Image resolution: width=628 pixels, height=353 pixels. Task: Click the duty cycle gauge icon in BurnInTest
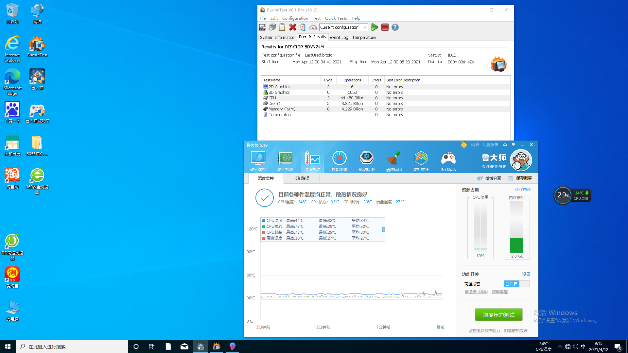point(313,27)
